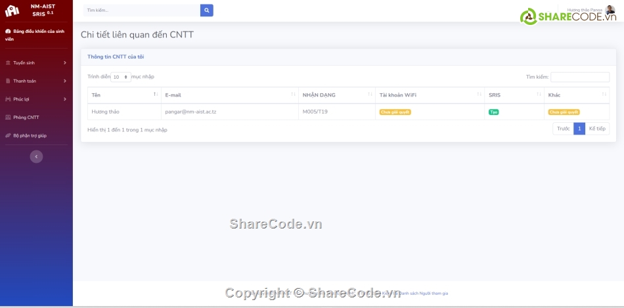Open Phòng CNTT in the sidebar
The image size is (624, 308).
click(x=26, y=118)
